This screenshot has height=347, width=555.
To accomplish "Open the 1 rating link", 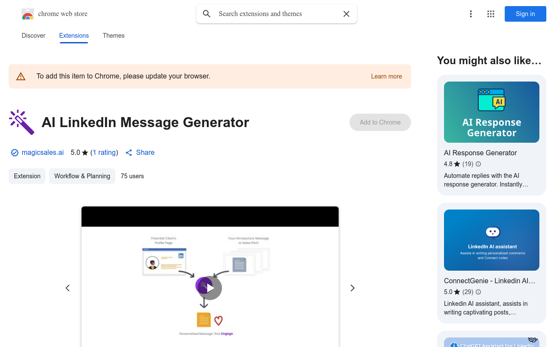I will (x=104, y=153).
